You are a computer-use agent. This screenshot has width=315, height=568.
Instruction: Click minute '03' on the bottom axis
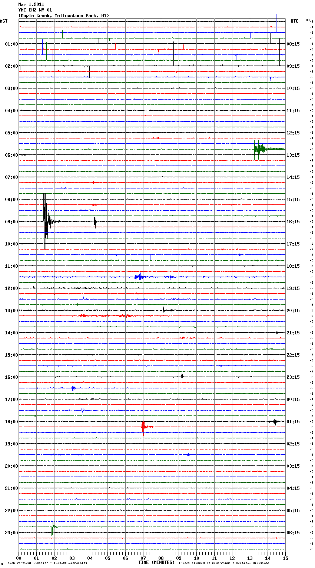click(x=72, y=558)
